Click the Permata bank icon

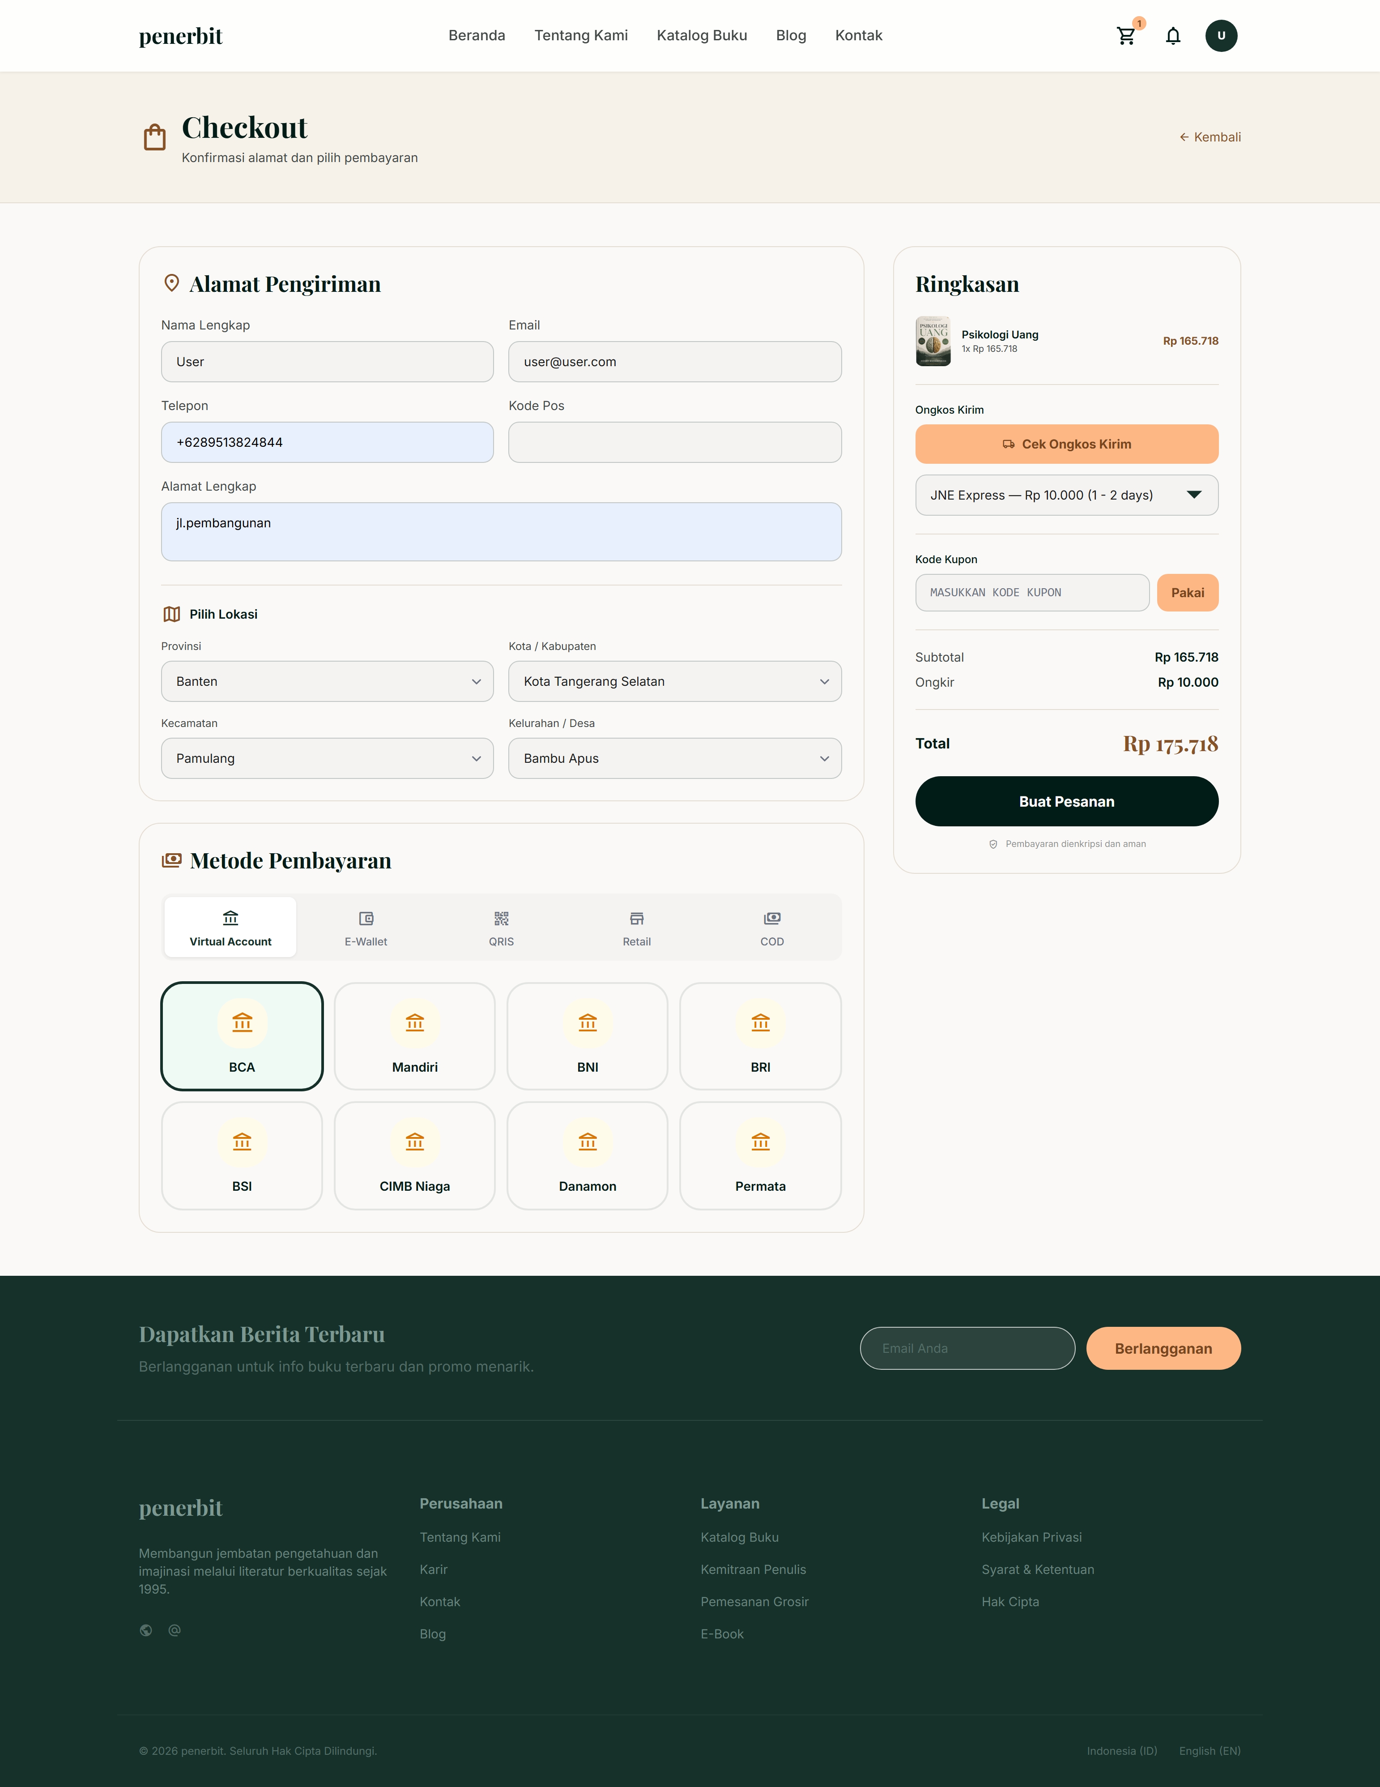pos(761,1141)
